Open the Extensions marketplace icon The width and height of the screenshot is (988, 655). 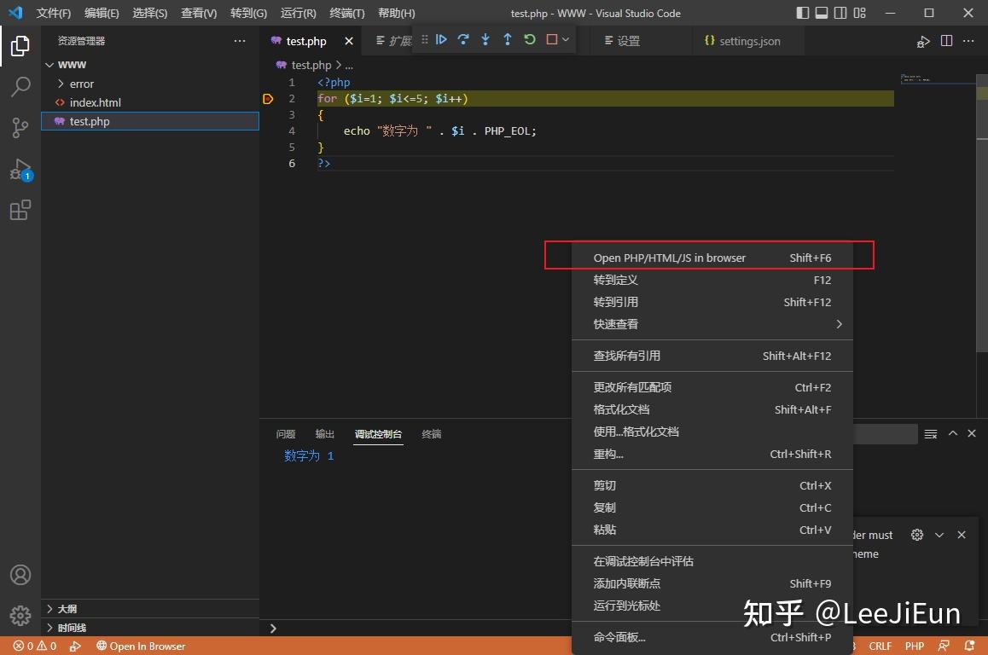pos(20,210)
